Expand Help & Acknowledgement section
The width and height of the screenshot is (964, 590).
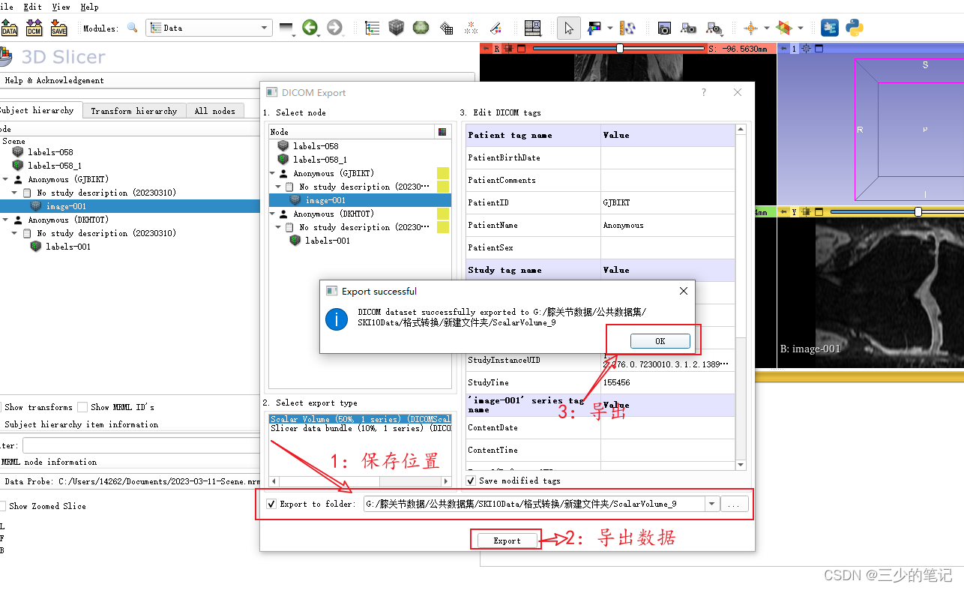[x=54, y=80]
